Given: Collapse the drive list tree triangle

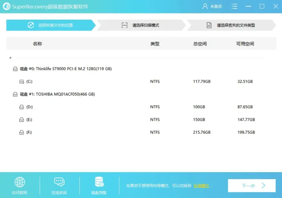Looking at the screenshot, I should pos(10,58).
